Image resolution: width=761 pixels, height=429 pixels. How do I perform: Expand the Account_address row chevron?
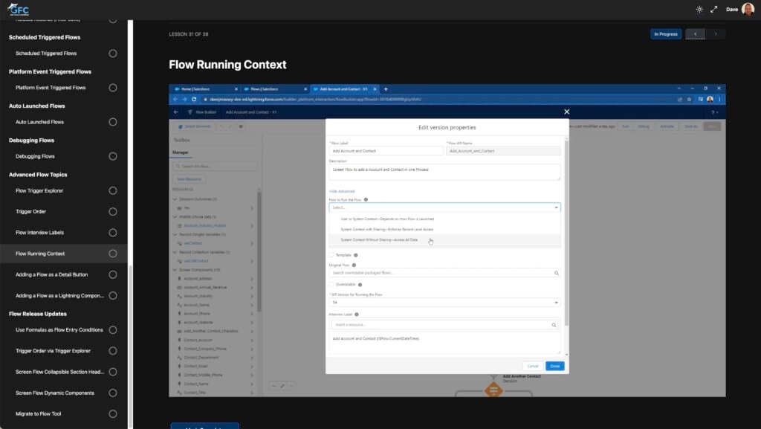point(252,279)
